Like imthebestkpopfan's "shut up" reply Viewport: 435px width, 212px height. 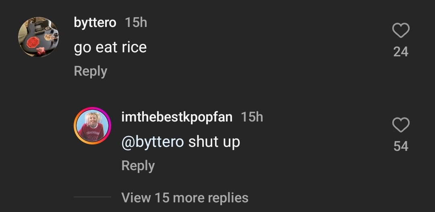click(x=401, y=126)
